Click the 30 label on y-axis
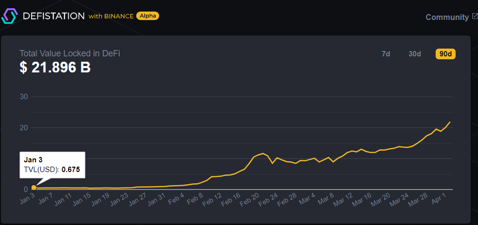Image resolution: width=478 pixels, height=225 pixels. tap(23, 97)
